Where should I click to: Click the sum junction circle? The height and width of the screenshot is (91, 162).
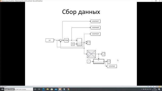(x=60, y=40)
